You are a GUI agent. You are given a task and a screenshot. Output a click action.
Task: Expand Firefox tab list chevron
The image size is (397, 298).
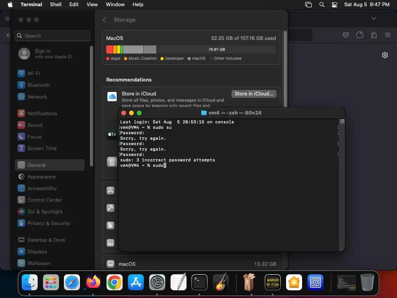(x=374, y=19)
